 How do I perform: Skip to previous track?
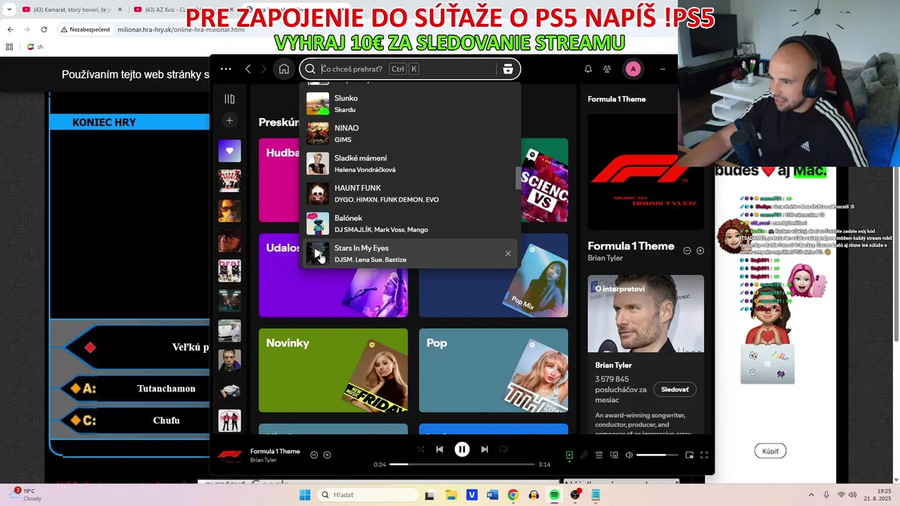(x=439, y=449)
